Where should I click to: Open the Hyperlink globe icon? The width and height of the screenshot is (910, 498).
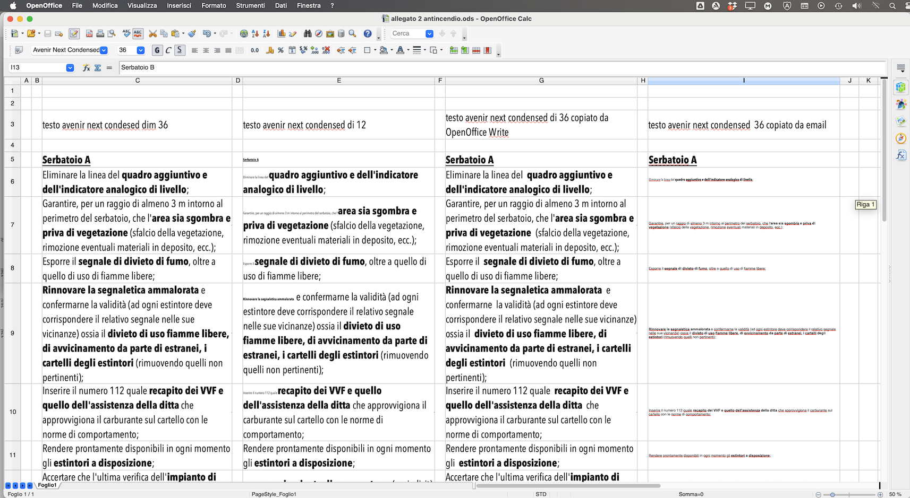click(244, 33)
